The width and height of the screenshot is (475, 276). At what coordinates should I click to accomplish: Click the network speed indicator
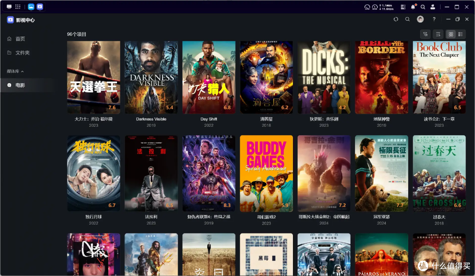[386, 7]
